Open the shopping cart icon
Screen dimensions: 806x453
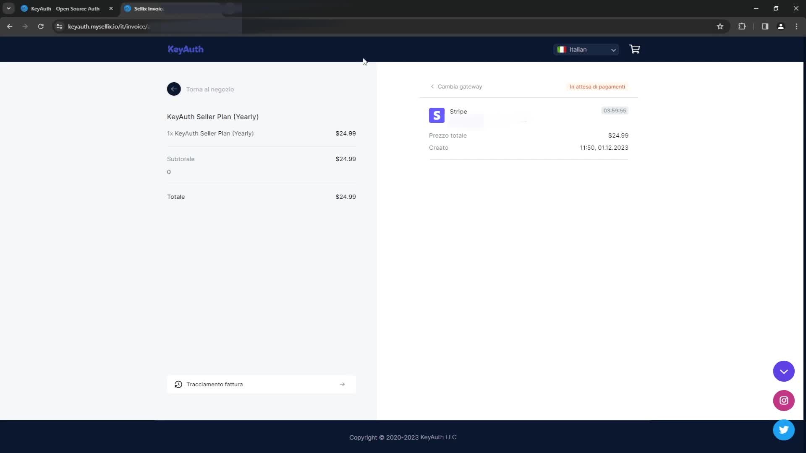tap(634, 49)
